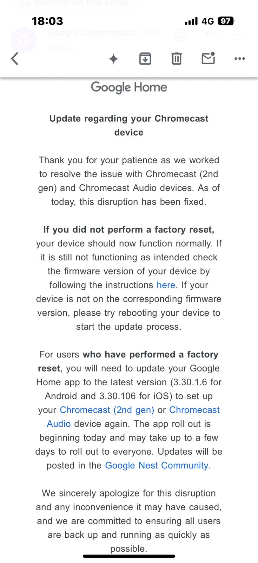This screenshot has height=563, width=258.
Task: Open the conversation overflow menu near the timestamp
Action: [x=239, y=34]
